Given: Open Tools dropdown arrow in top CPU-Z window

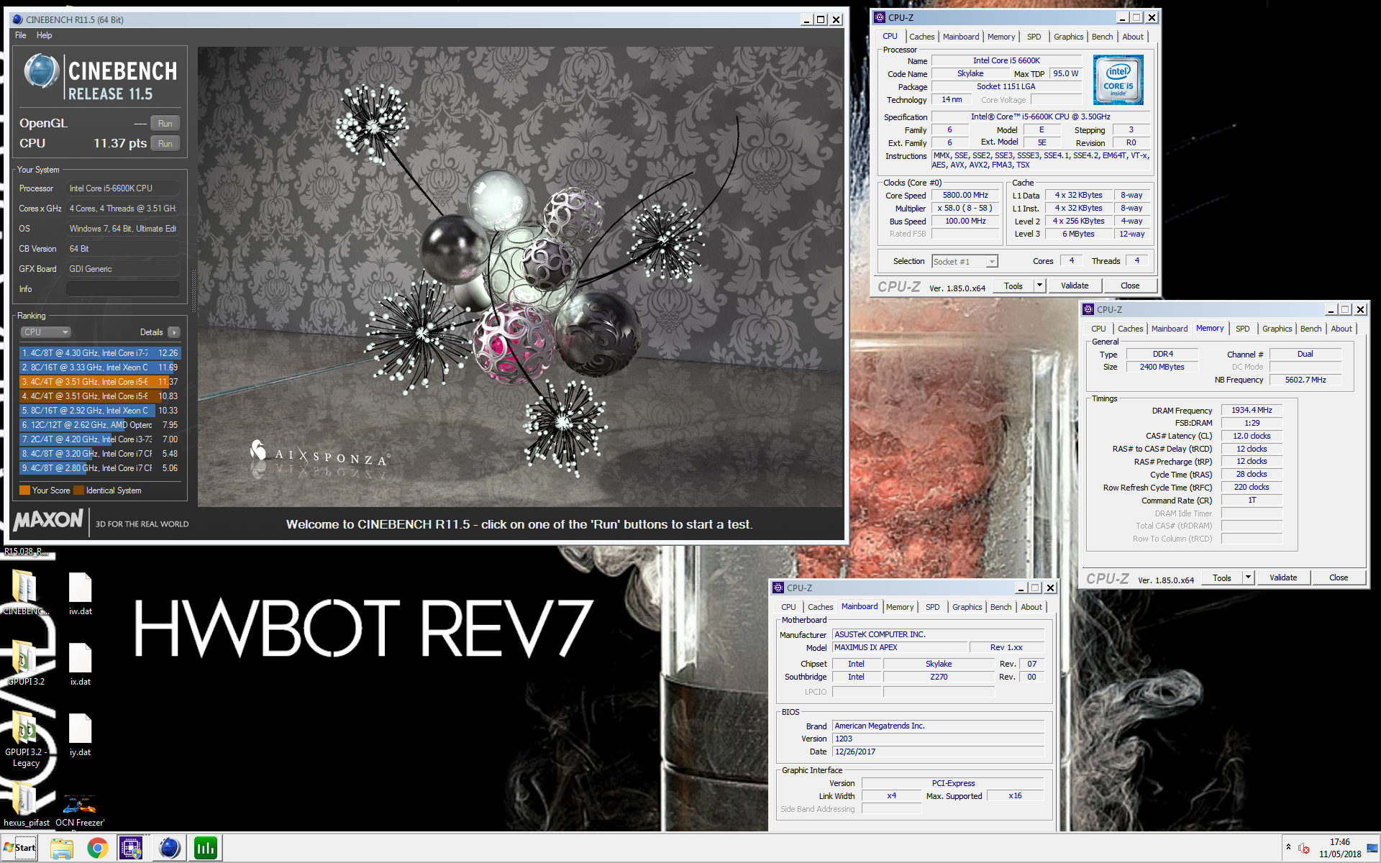Looking at the screenshot, I should pyautogui.click(x=1039, y=286).
